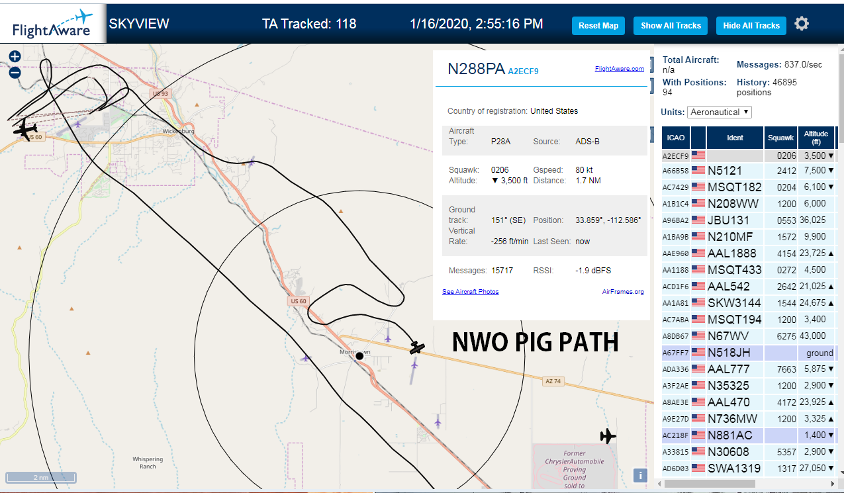
Task: Sort table by Ident column header
Action: (x=735, y=138)
